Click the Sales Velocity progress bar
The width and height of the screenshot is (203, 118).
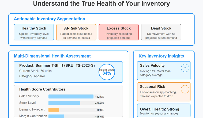[71, 97]
